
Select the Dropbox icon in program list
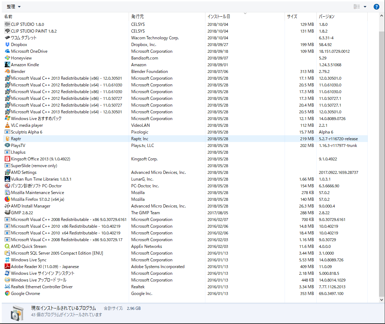(7, 45)
